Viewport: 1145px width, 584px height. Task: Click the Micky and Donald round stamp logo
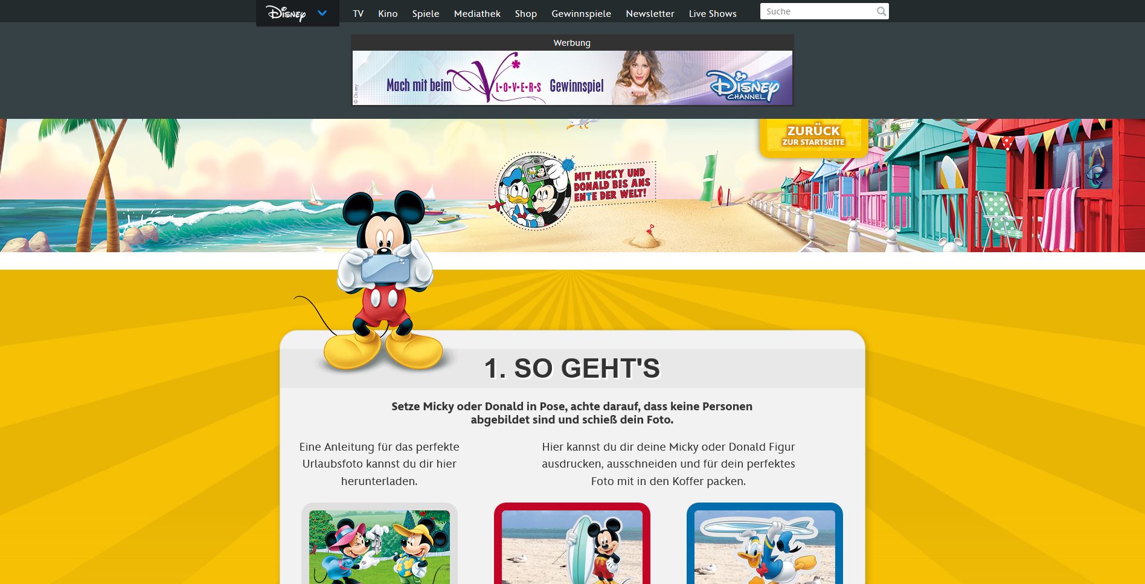(533, 191)
